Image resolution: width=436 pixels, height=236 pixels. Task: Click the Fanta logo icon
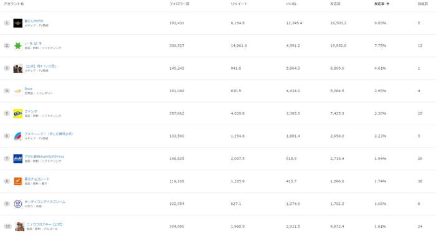click(18, 113)
